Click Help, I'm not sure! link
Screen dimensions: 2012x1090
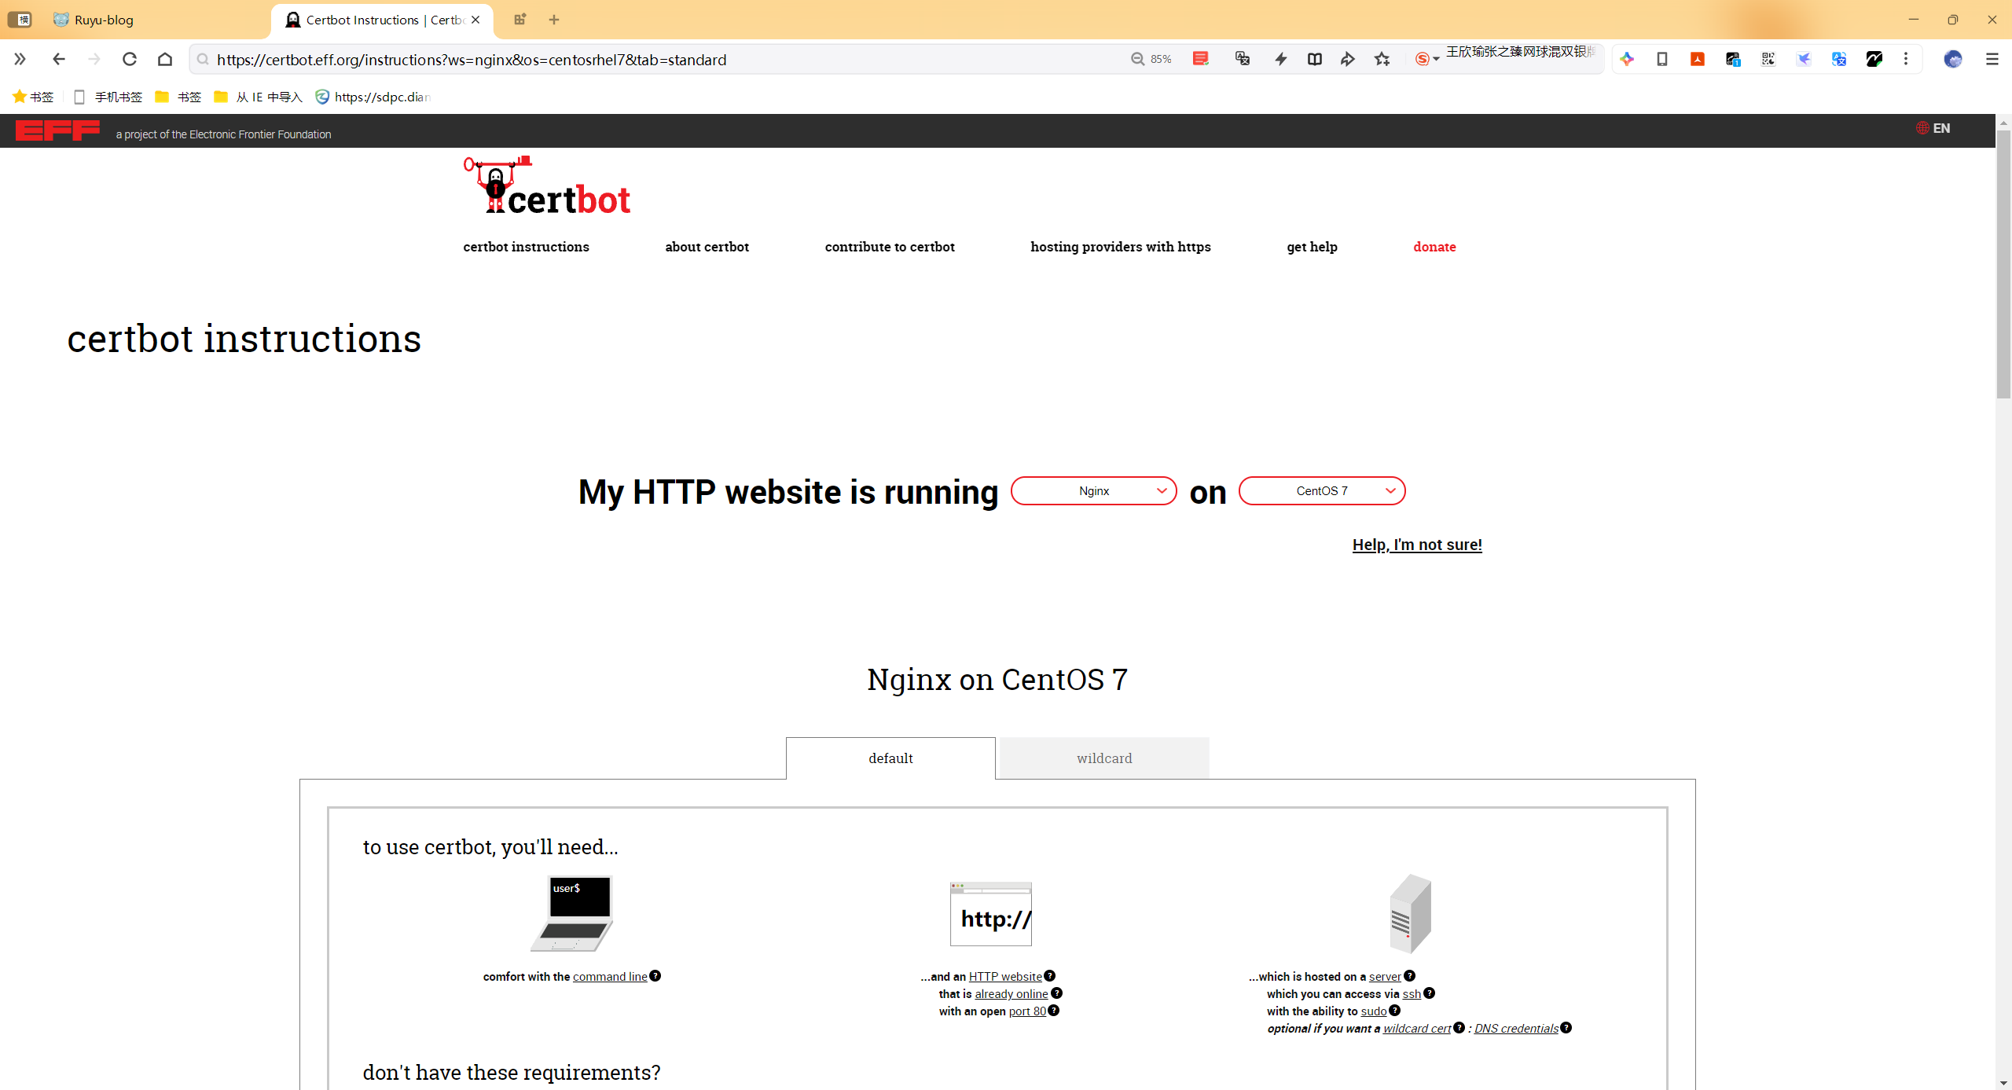[1417, 545]
